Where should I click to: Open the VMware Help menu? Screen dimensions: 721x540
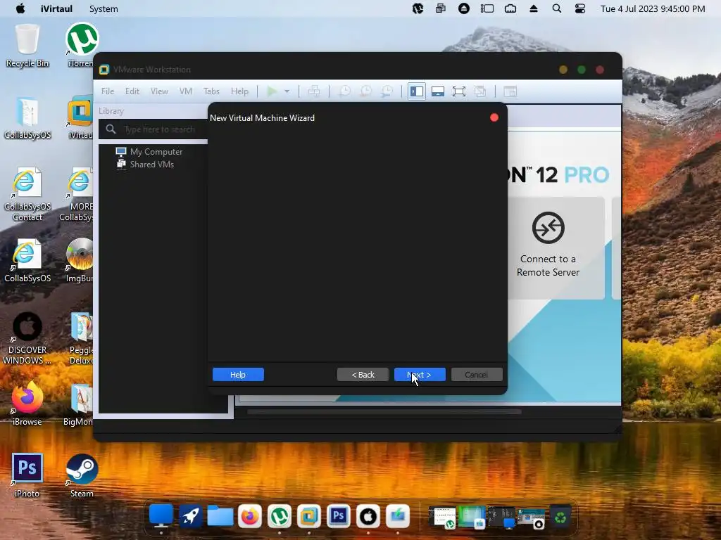239,91
